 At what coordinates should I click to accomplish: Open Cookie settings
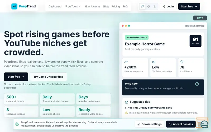(149, 124)
